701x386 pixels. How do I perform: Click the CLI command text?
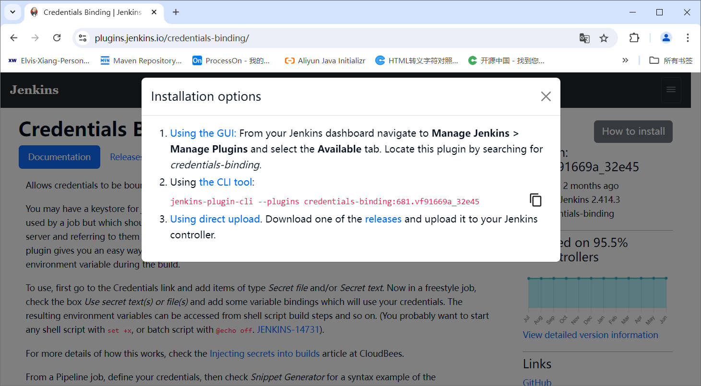click(x=325, y=201)
